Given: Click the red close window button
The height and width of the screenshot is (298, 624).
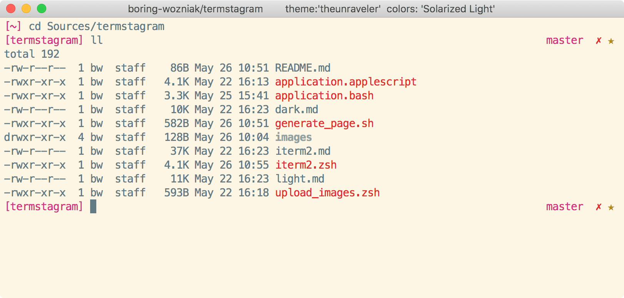Looking at the screenshot, I should click(11, 8).
